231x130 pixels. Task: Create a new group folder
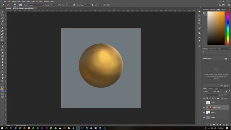[x=221, y=125]
